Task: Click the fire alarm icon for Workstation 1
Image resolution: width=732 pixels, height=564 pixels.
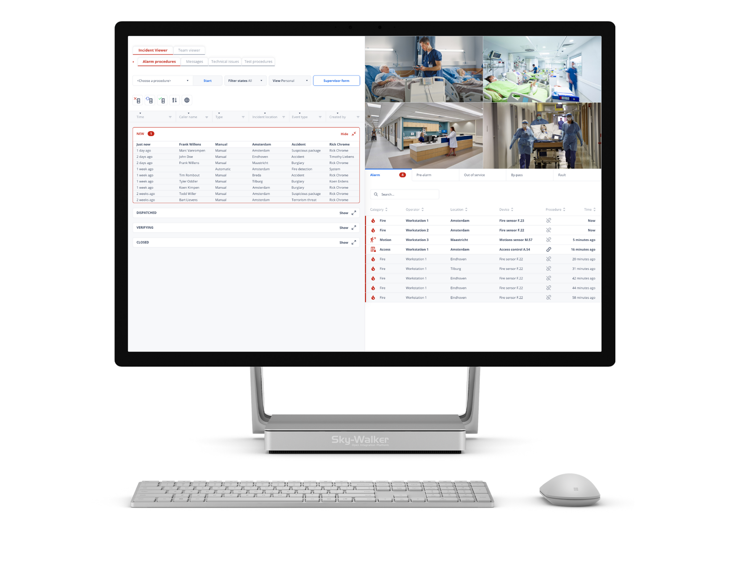Action: [372, 220]
